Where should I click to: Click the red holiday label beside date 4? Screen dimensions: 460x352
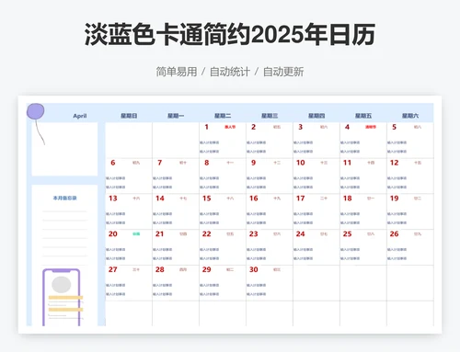coord(371,127)
